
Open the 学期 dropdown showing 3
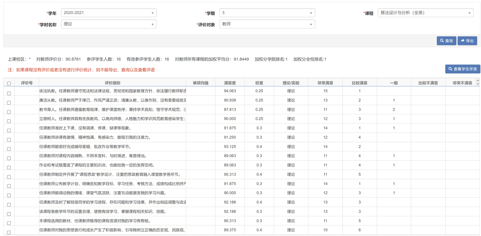267,13
